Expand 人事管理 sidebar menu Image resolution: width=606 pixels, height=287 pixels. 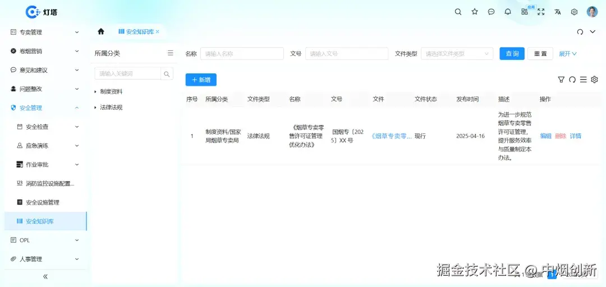click(44, 259)
